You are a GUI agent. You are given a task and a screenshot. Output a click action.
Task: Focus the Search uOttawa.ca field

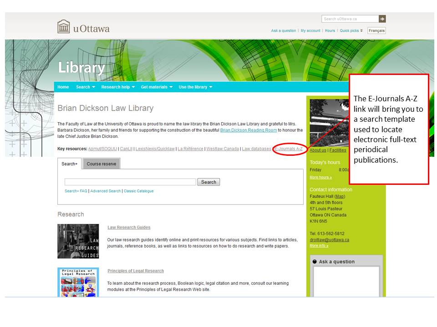point(350,19)
